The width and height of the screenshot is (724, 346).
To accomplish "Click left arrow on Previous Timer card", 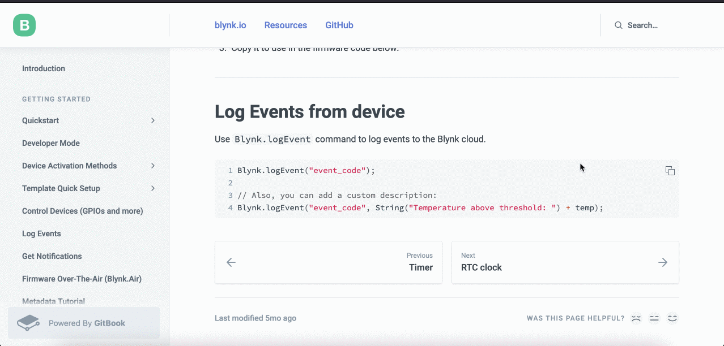I will (231, 262).
